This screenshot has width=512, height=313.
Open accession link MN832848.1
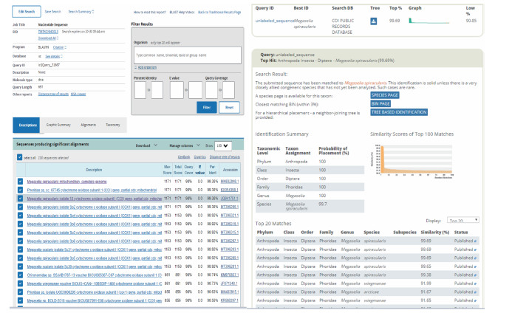click(231, 180)
